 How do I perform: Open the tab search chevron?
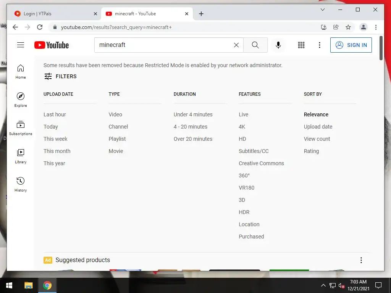[322, 10]
